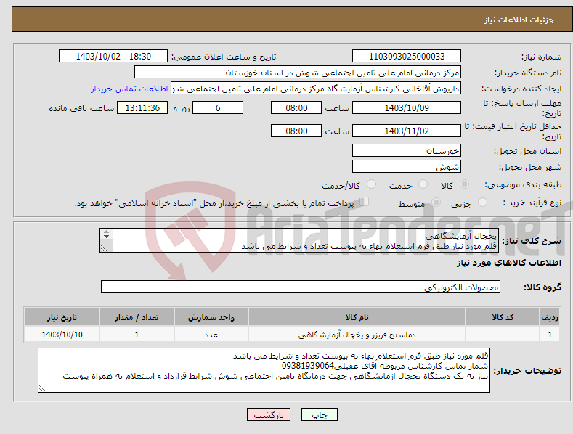
Task: Select the متوسط purchase type radio
Action: [436, 202]
